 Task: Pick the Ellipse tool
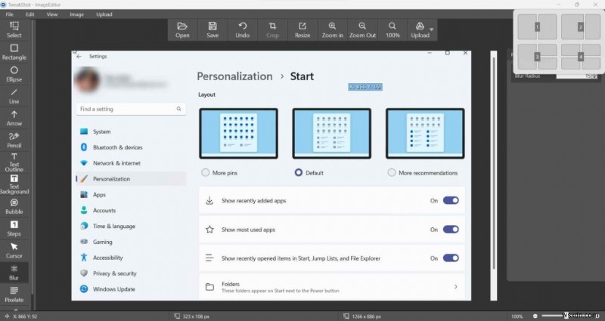(14, 74)
